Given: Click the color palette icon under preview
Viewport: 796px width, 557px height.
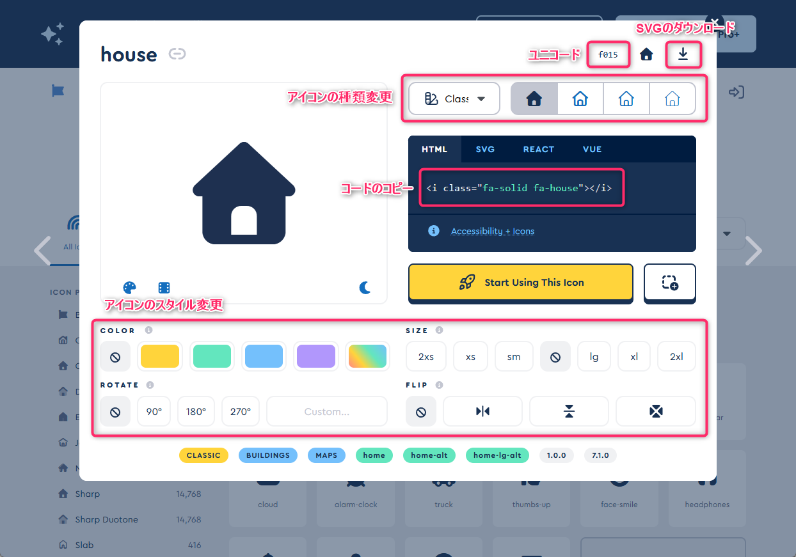Looking at the screenshot, I should tap(129, 288).
